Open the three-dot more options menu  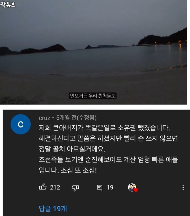coord(183,187)
